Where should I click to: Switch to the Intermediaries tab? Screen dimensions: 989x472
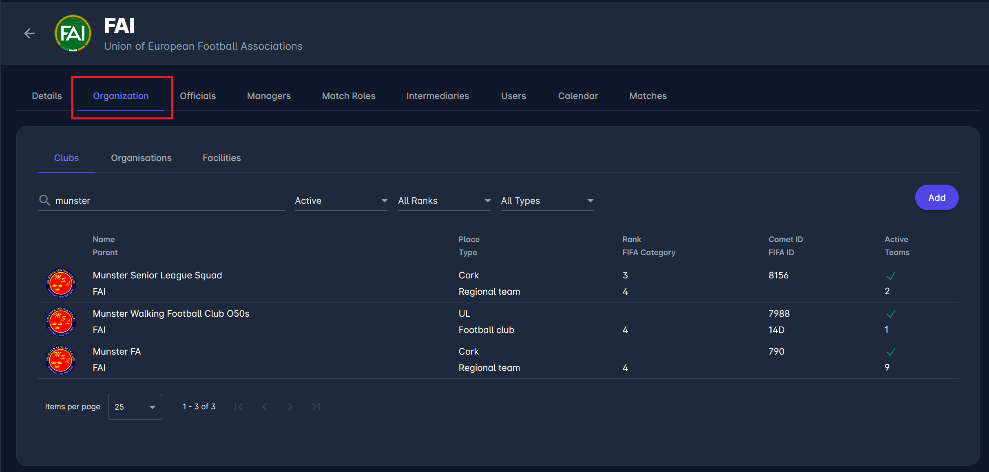click(438, 96)
